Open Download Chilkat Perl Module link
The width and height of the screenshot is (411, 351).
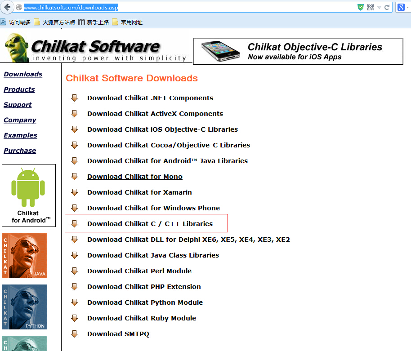point(139,271)
